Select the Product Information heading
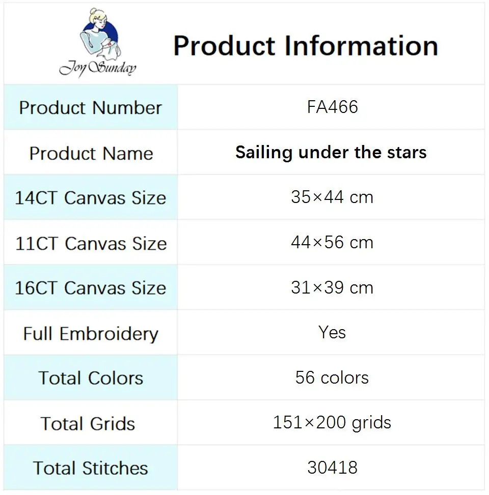The width and height of the screenshot is (489, 495). pos(306,46)
